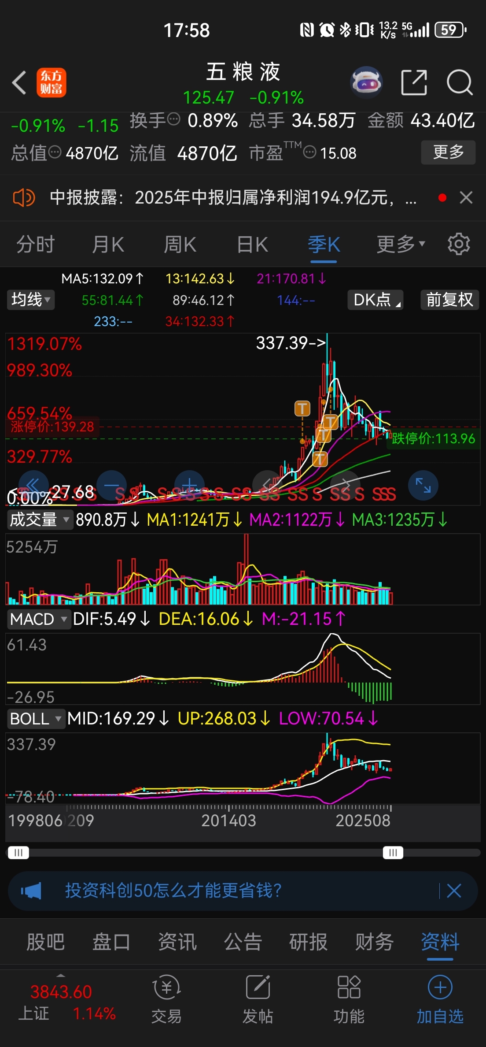
Task: Tap the MA5:132.09 value
Action: (103, 278)
